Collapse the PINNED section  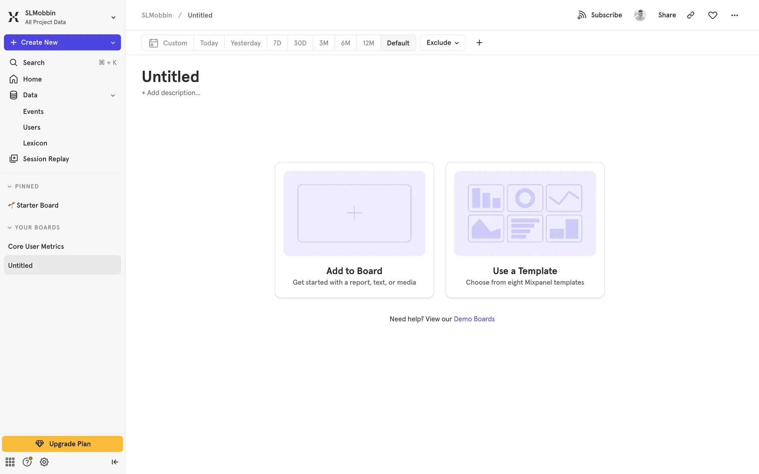point(9,186)
